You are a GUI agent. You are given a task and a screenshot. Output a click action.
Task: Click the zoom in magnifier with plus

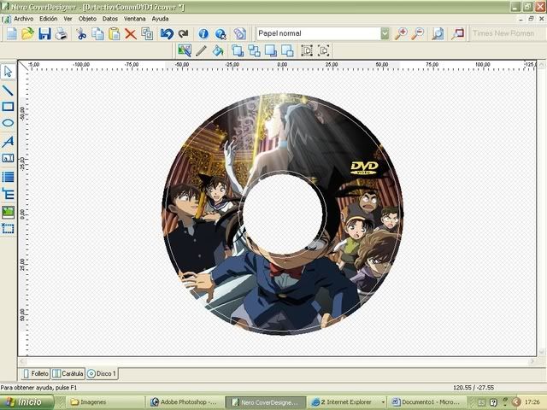tap(401, 33)
